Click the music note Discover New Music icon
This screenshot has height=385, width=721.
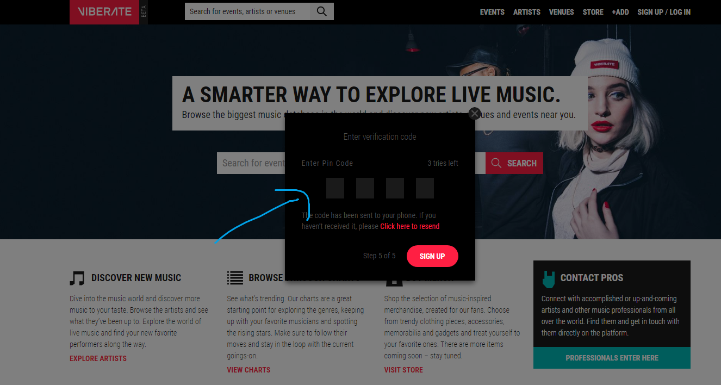click(x=77, y=278)
